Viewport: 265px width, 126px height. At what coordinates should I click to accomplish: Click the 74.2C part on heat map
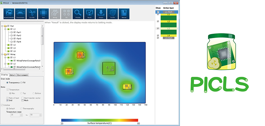coord(80,55)
